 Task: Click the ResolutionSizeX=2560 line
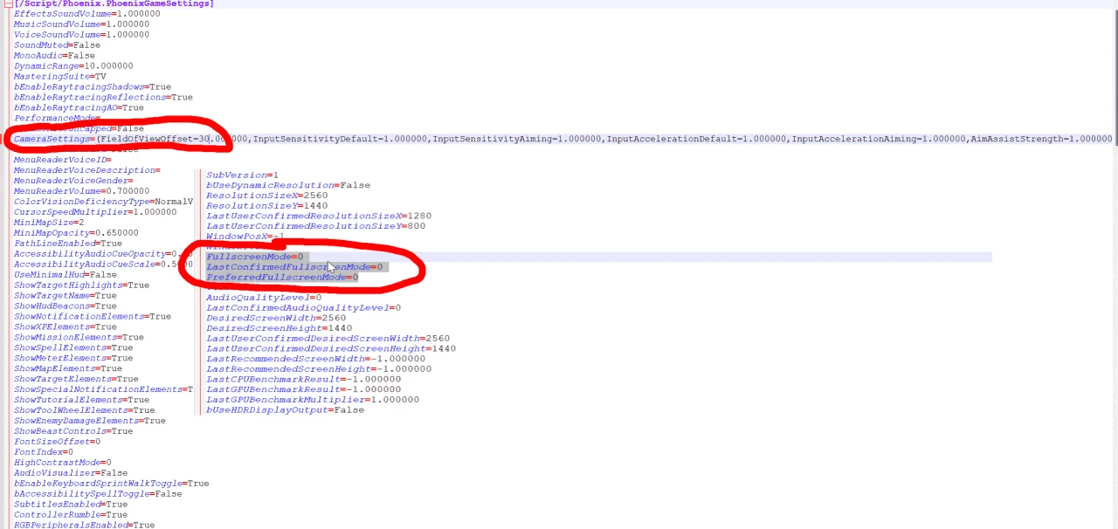267,196
